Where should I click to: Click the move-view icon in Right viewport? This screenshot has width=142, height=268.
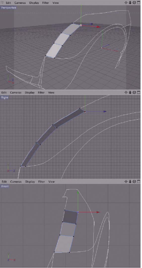pos(126,93)
